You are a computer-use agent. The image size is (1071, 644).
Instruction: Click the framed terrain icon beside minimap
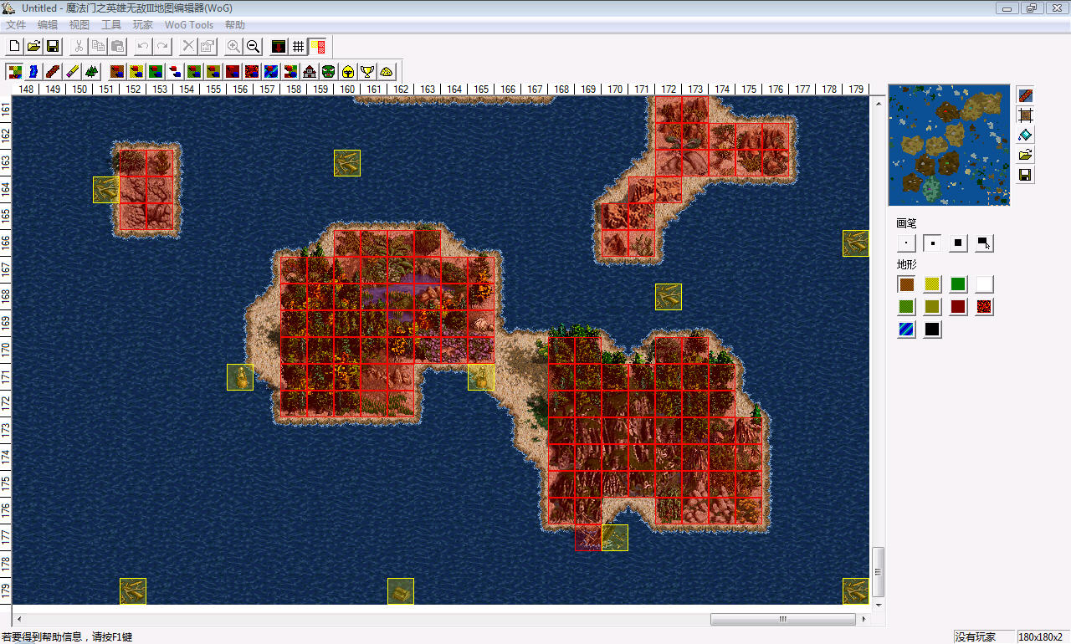click(1026, 115)
